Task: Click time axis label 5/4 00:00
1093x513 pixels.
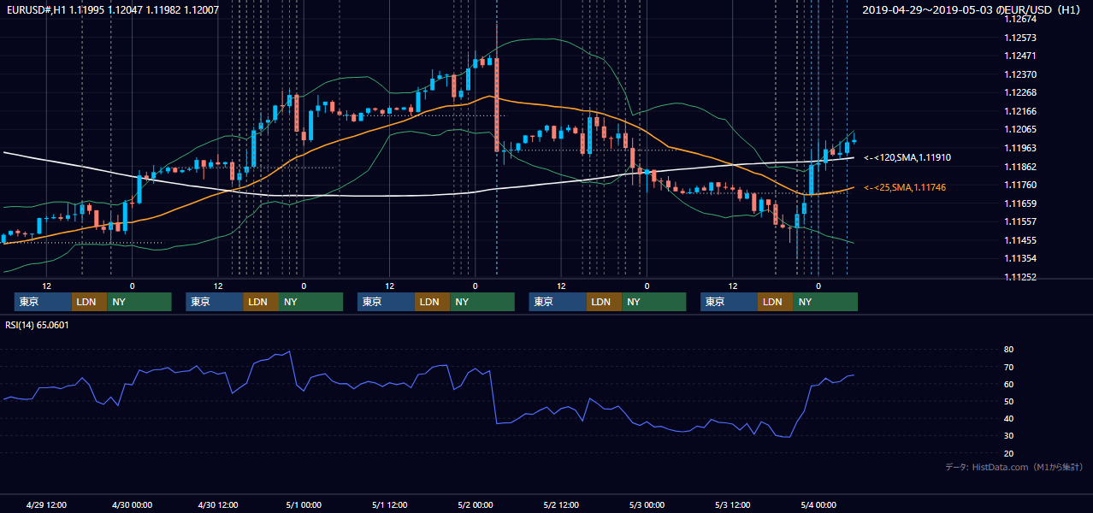Action: (818, 504)
